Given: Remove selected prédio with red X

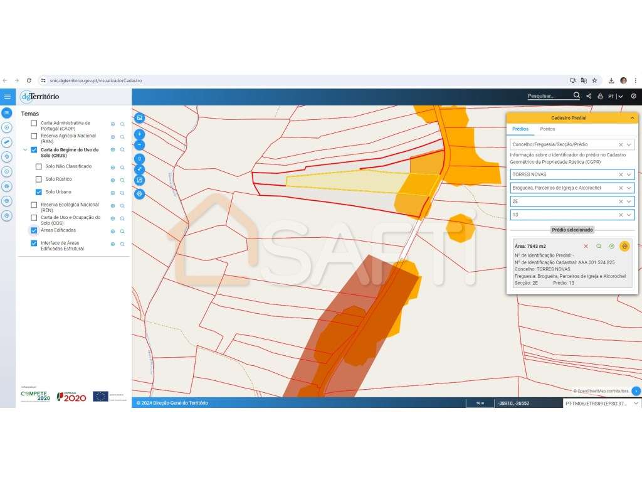Looking at the screenshot, I should click(x=586, y=246).
